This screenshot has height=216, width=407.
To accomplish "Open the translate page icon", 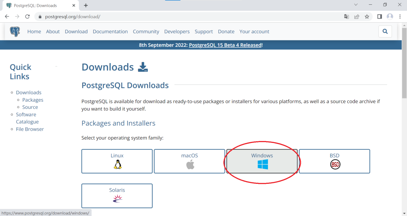I will point(346,17).
